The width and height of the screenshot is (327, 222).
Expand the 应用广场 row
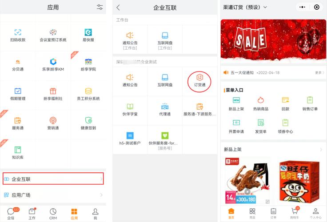53,195
